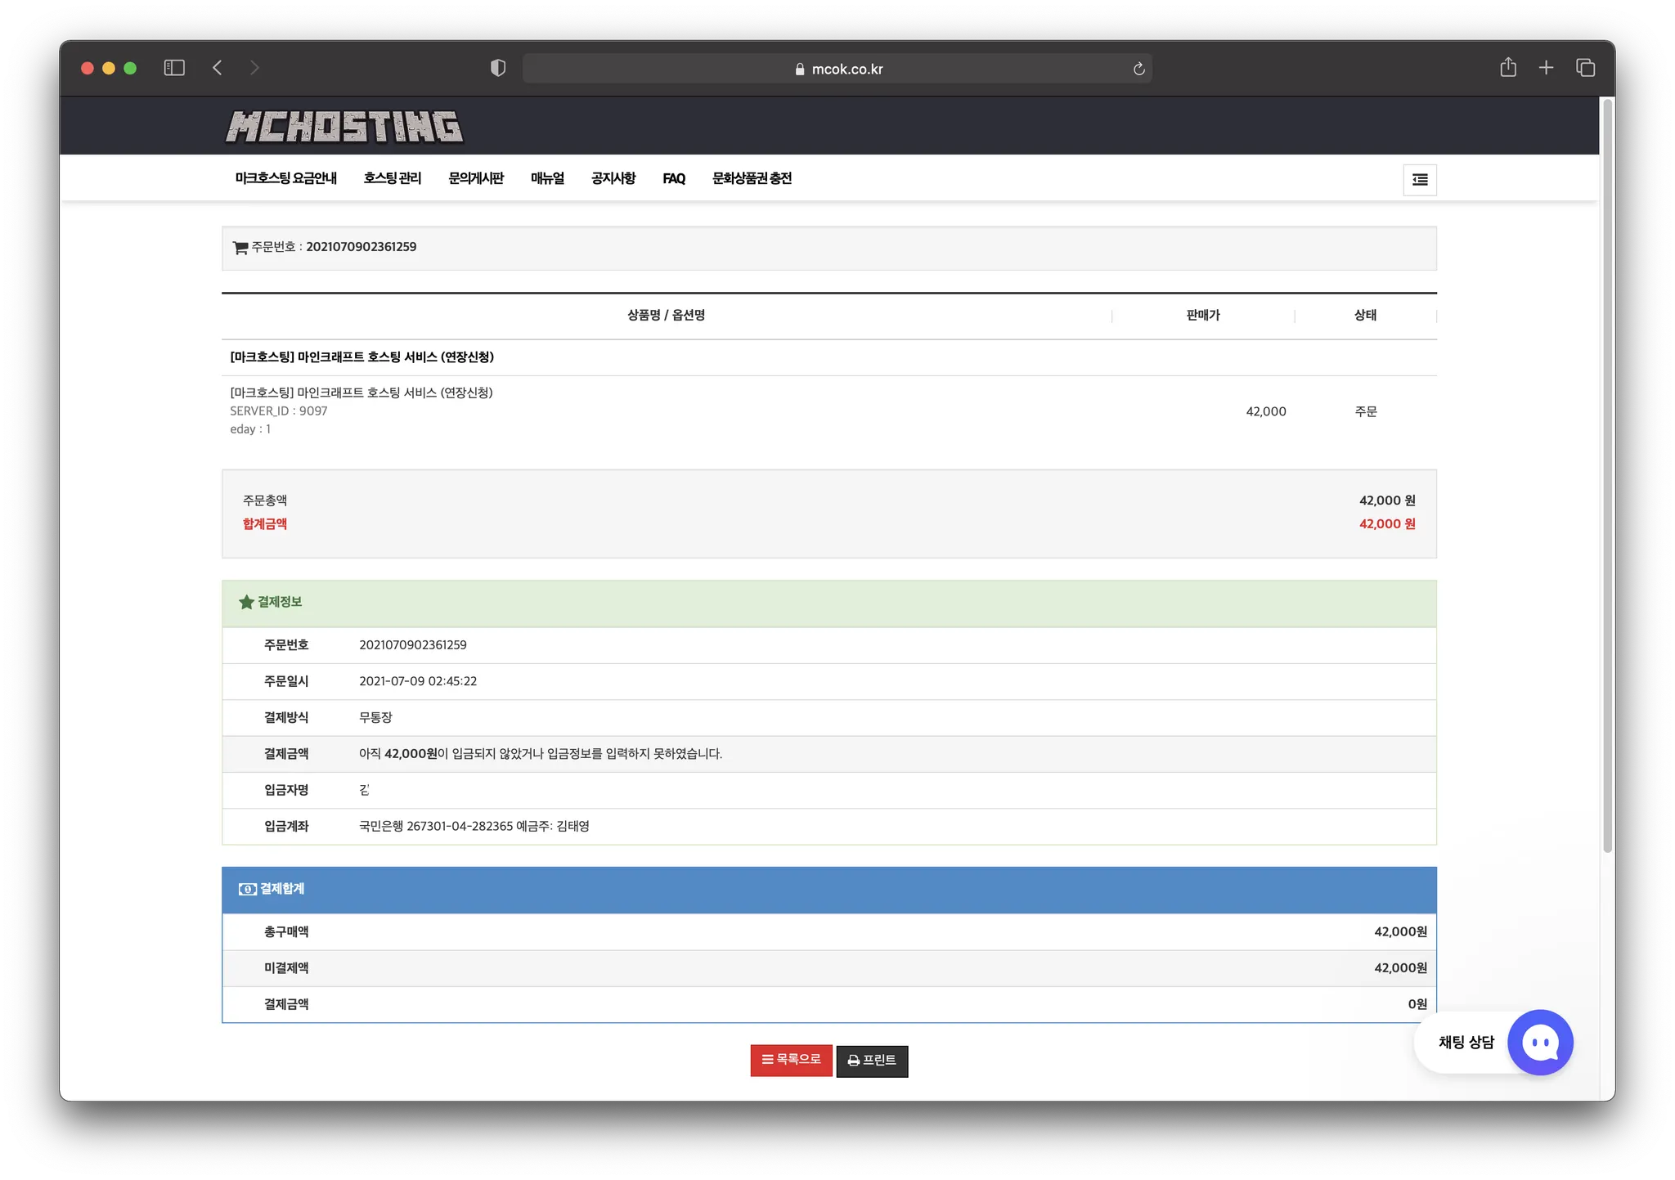Screen dimensions: 1675x1180
Task: Open 호스팅 관리 menu
Action: 393,178
